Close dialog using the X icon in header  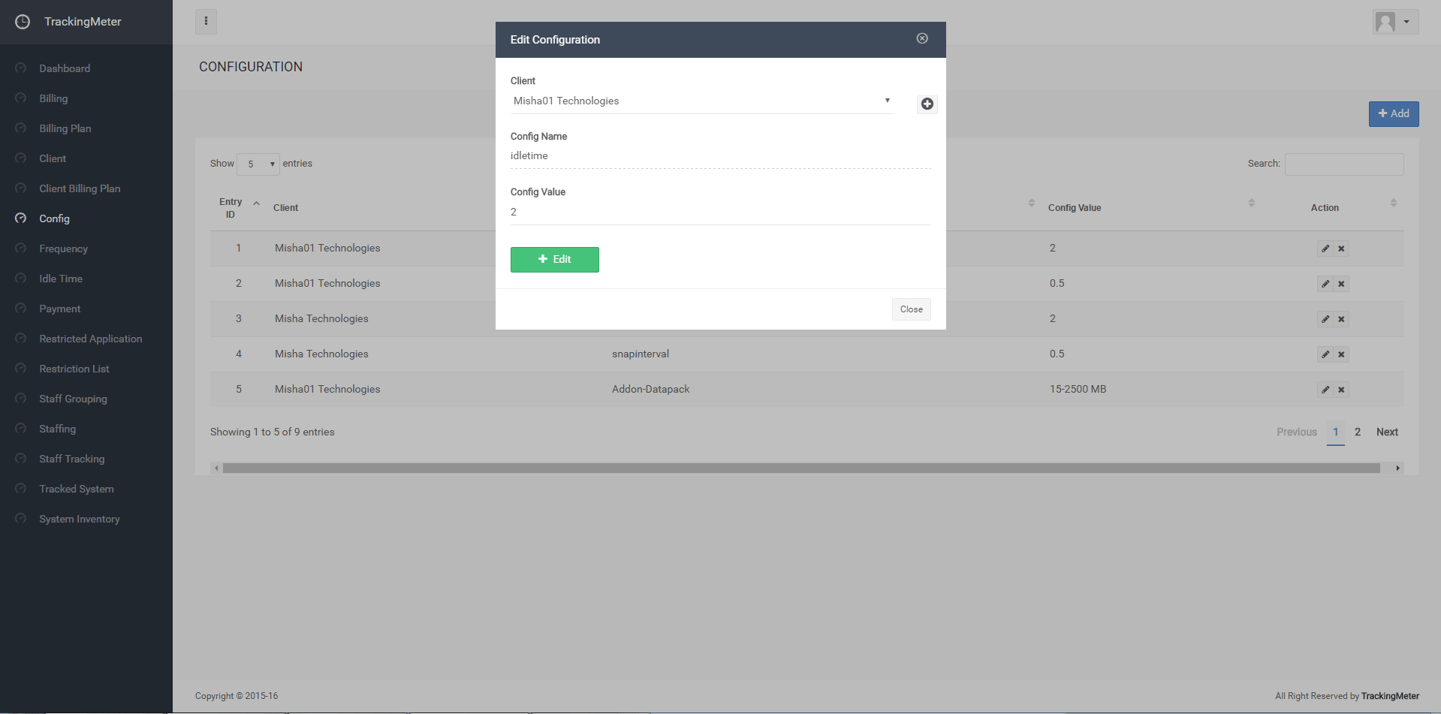pyautogui.click(x=922, y=38)
